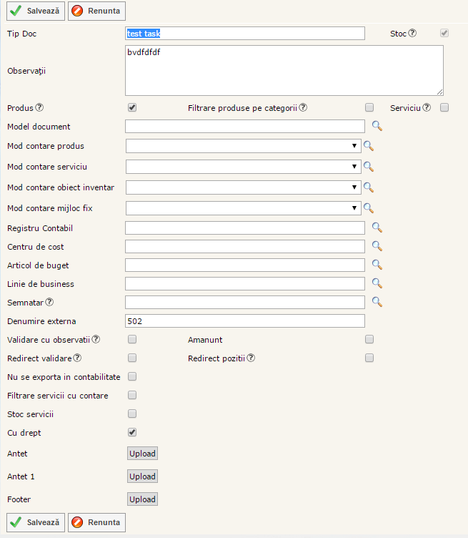Click the search icon beside Model document
This screenshot has width=468, height=538.
(x=377, y=127)
